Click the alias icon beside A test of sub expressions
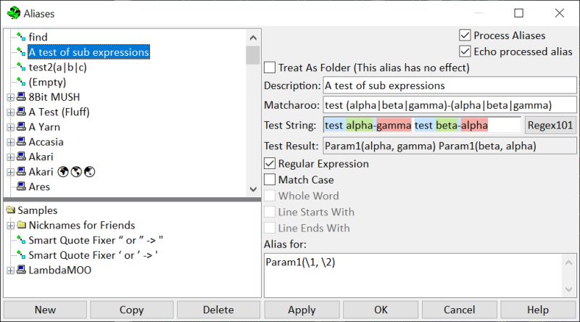Screen dimensions: 580x322 coord(21,51)
